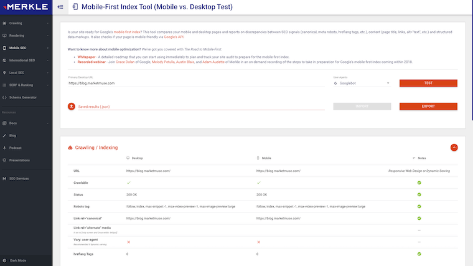The image size is (473, 266).
Task: Open the Google's API link
Action: point(174,37)
